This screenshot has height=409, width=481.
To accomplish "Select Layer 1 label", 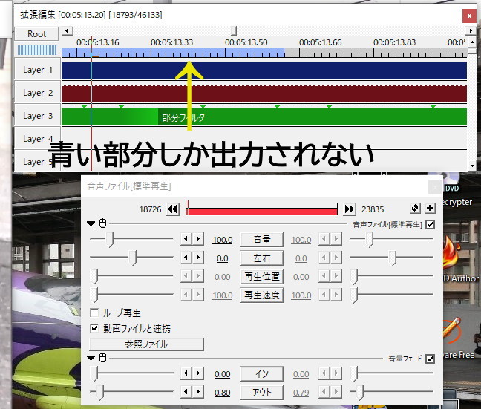I will (x=37, y=70).
